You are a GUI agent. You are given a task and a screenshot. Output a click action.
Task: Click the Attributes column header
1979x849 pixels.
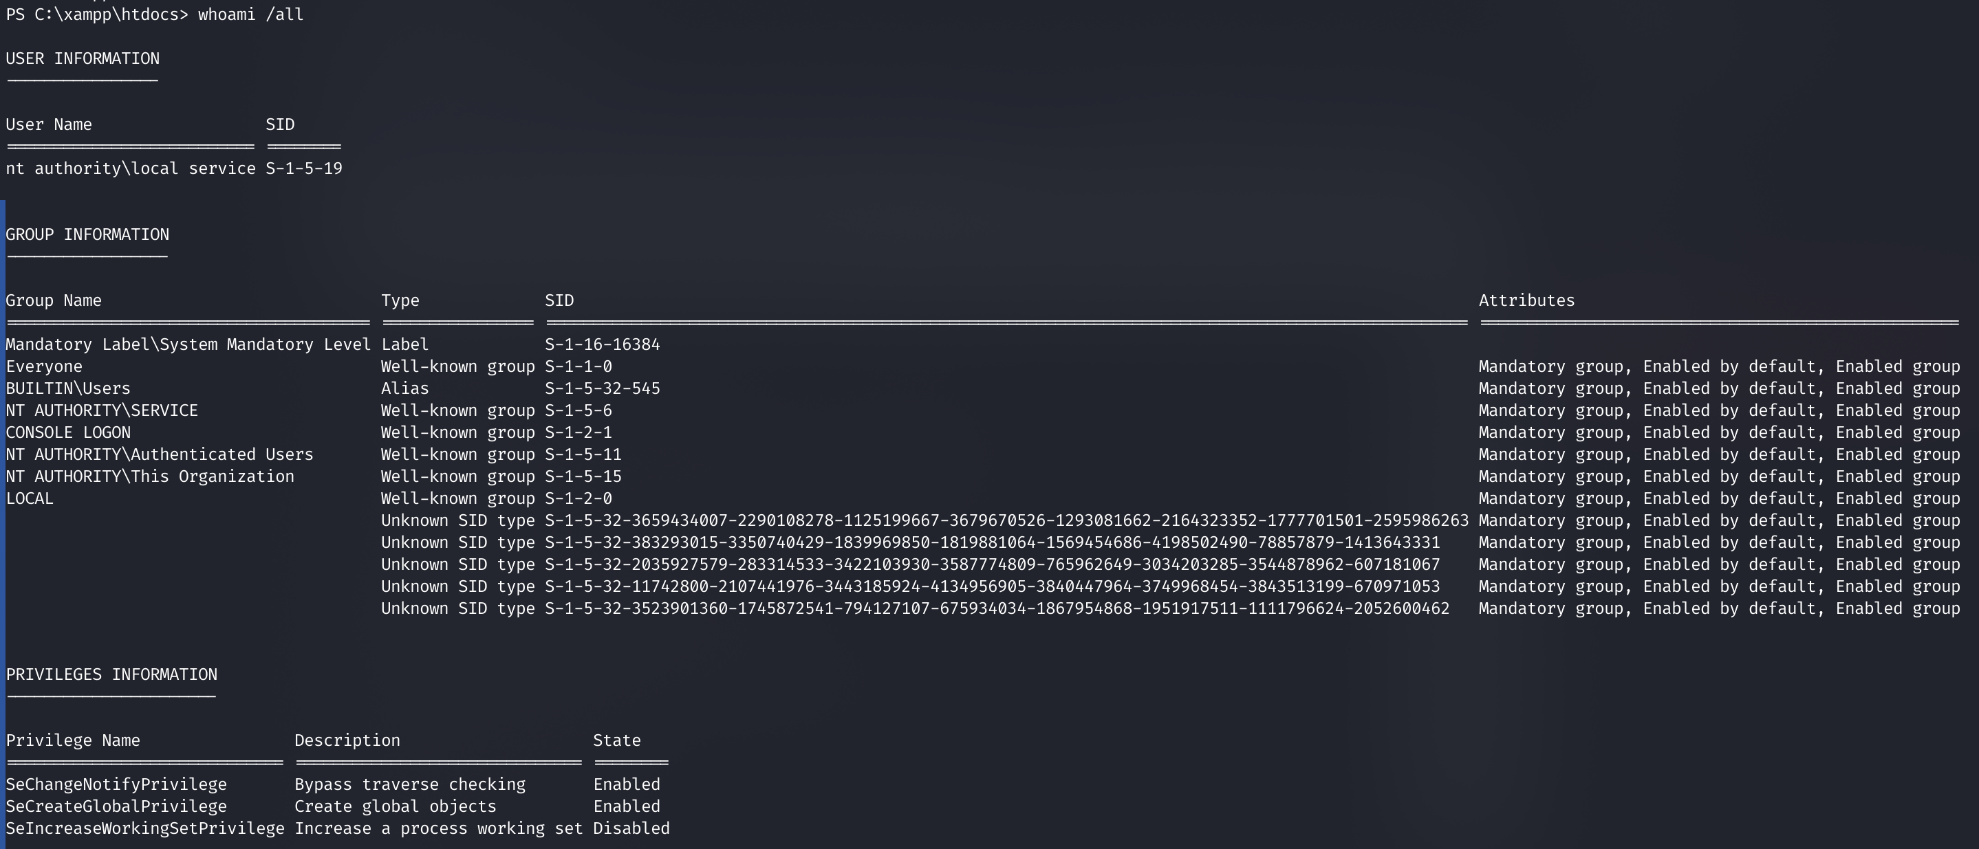[1526, 300]
